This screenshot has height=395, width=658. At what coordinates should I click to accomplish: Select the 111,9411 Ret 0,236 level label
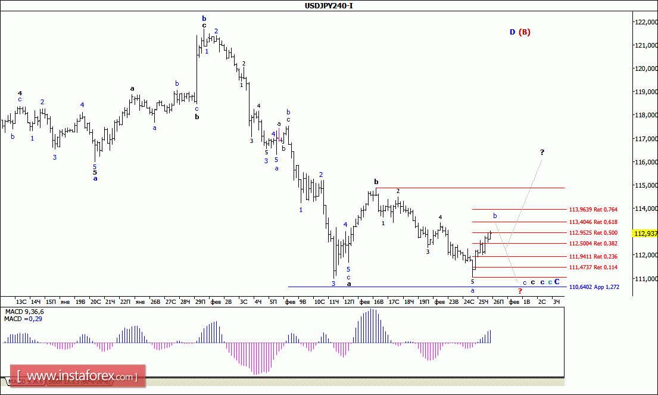[593, 256]
